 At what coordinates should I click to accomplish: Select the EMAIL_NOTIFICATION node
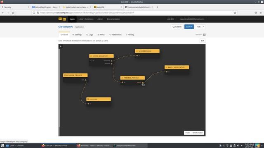[177, 67]
